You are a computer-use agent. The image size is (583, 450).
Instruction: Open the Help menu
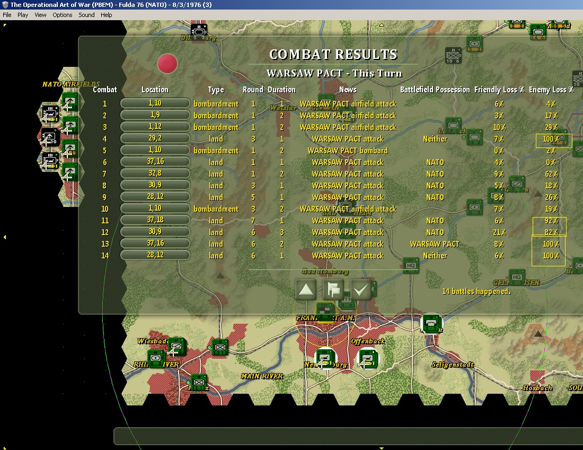coord(107,15)
